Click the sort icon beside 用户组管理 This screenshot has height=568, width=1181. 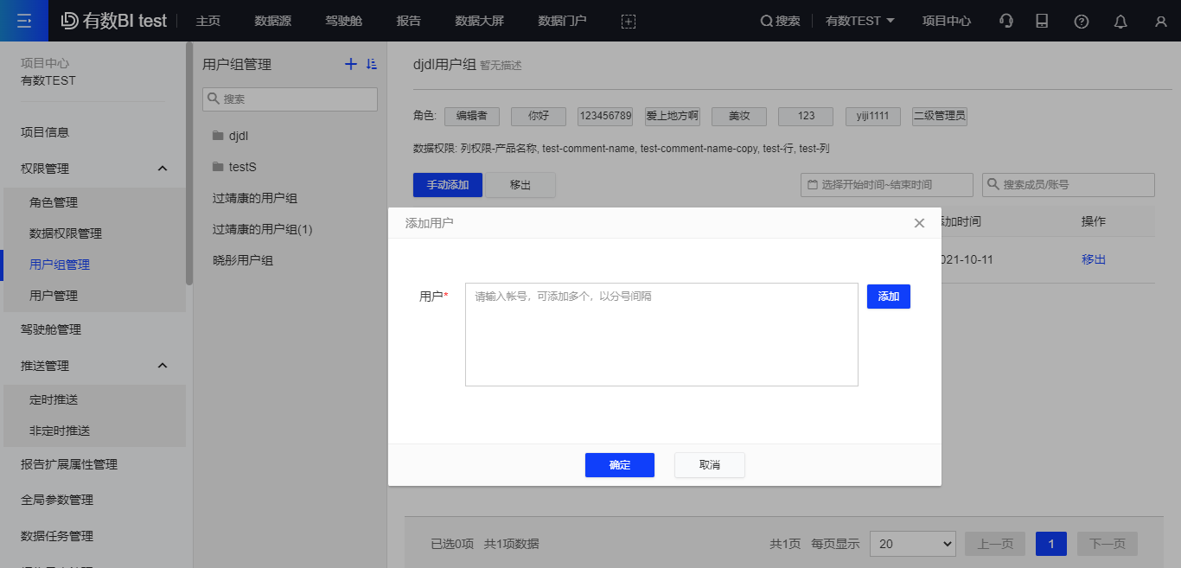click(372, 63)
